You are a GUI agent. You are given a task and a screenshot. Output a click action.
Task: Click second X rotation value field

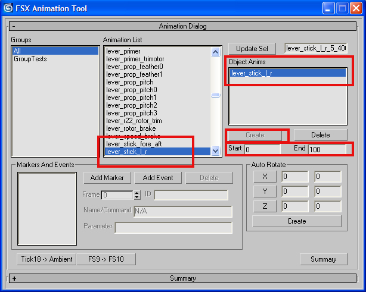328,177
